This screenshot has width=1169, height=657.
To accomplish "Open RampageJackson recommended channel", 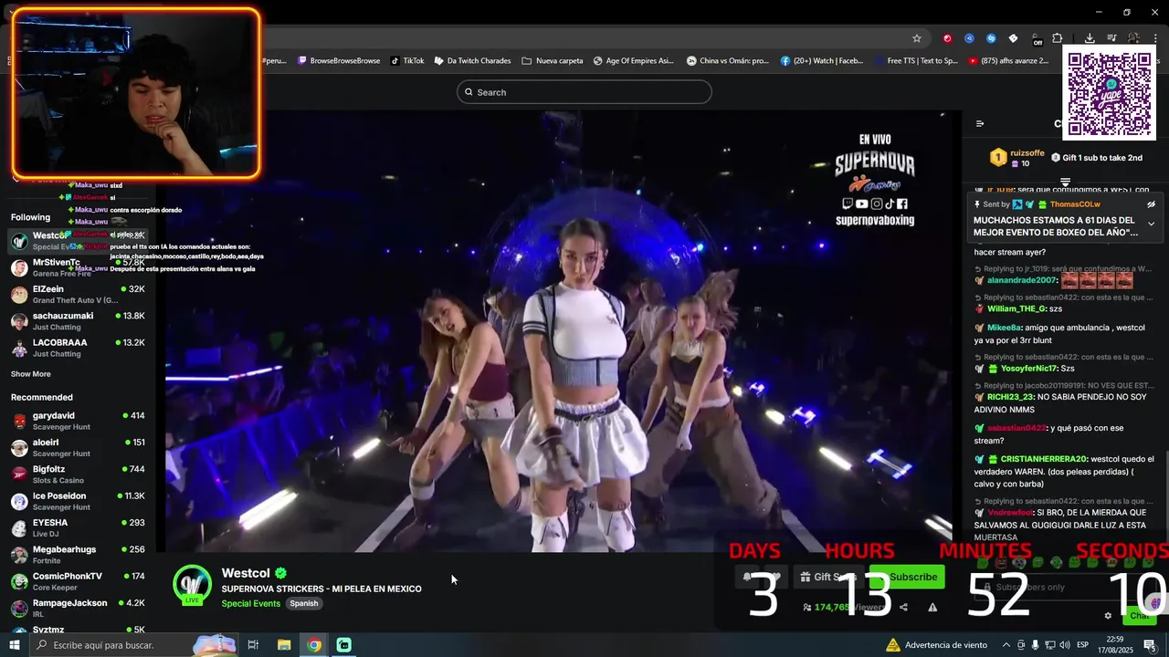I will click(x=78, y=608).
